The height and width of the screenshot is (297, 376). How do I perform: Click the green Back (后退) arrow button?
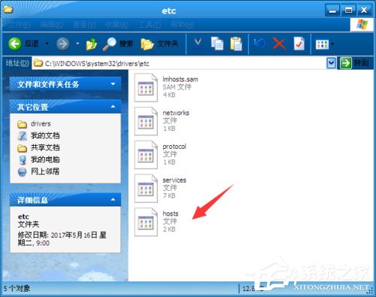[x=14, y=44]
